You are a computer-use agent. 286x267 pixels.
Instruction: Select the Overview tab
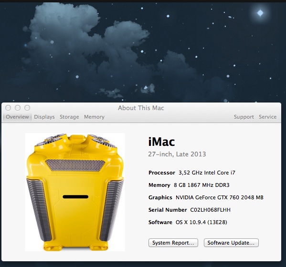coord(17,117)
